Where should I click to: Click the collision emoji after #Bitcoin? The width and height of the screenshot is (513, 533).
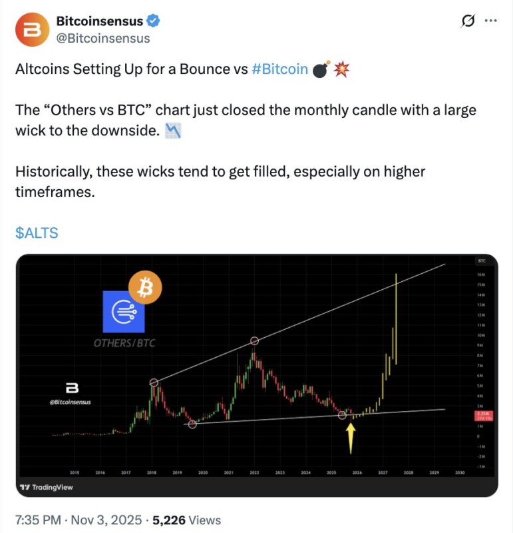point(343,68)
